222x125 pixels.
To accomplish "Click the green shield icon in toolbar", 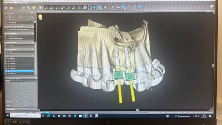I will (x=40, y=8).
